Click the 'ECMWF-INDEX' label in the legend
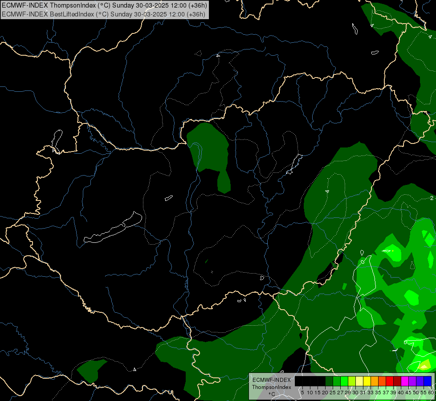This screenshot has height=401, width=436. click(x=271, y=380)
